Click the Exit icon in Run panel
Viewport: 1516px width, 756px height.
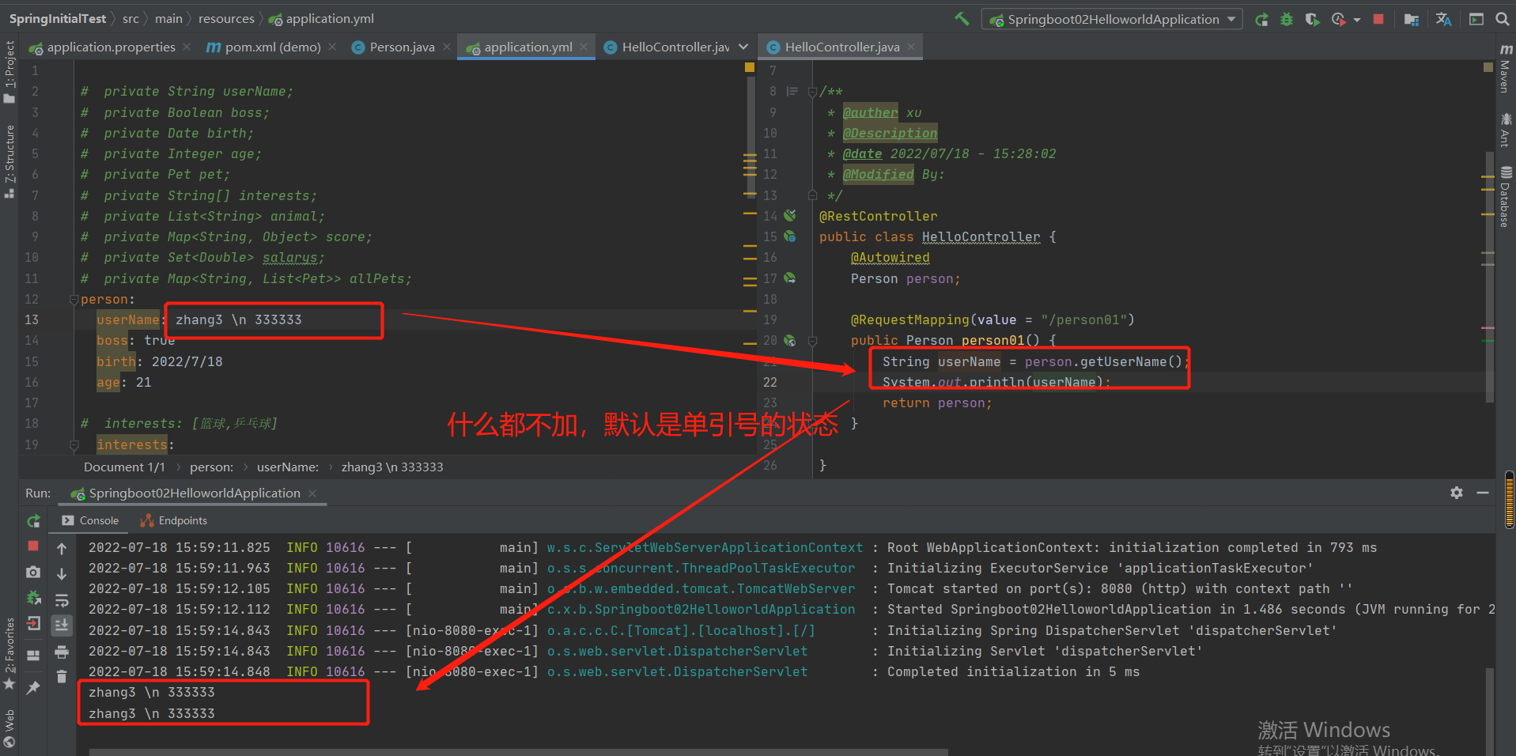click(33, 624)
